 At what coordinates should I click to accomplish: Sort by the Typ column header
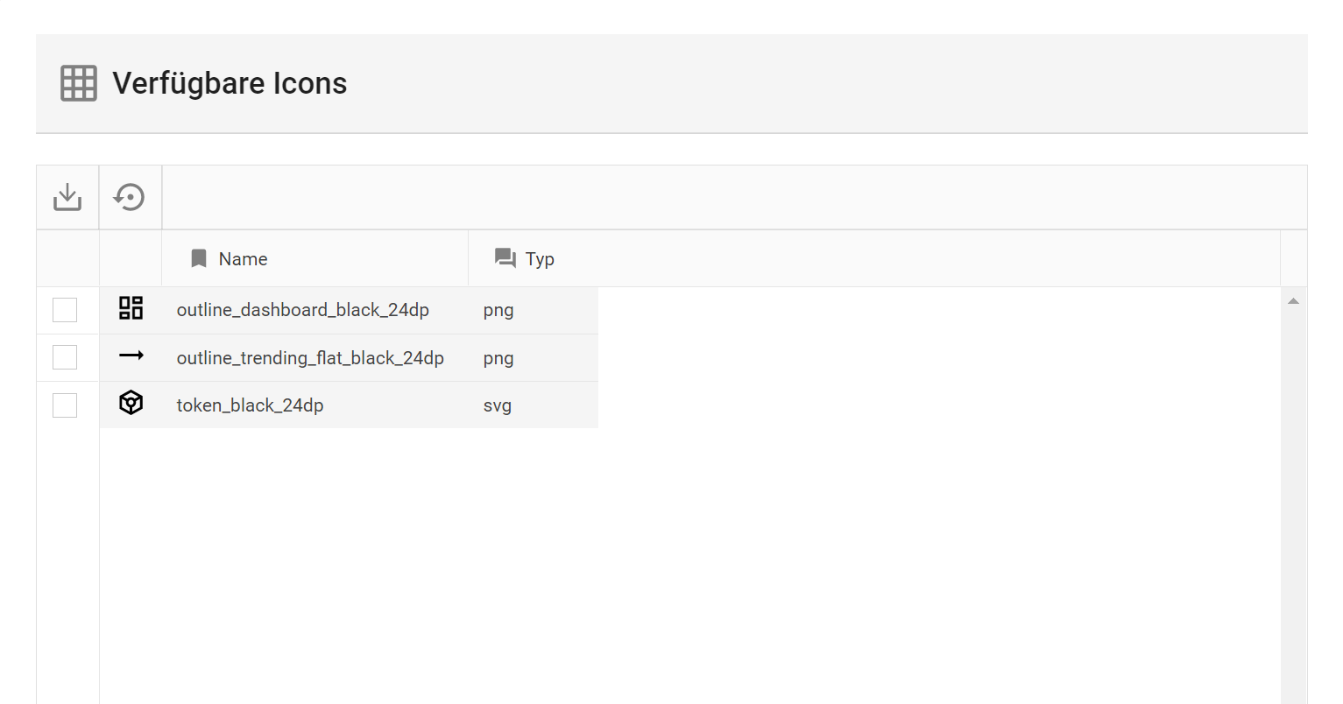pyautogui.click(x=540, y=259)
